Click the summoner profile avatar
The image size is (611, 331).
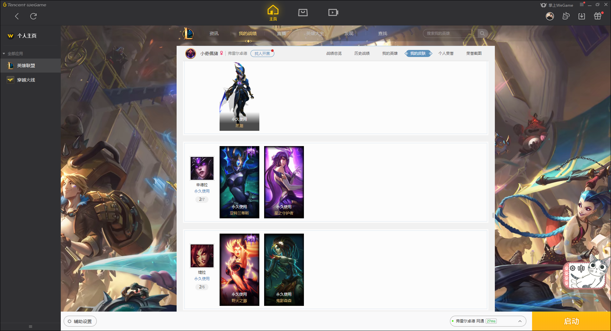[191, 53]
